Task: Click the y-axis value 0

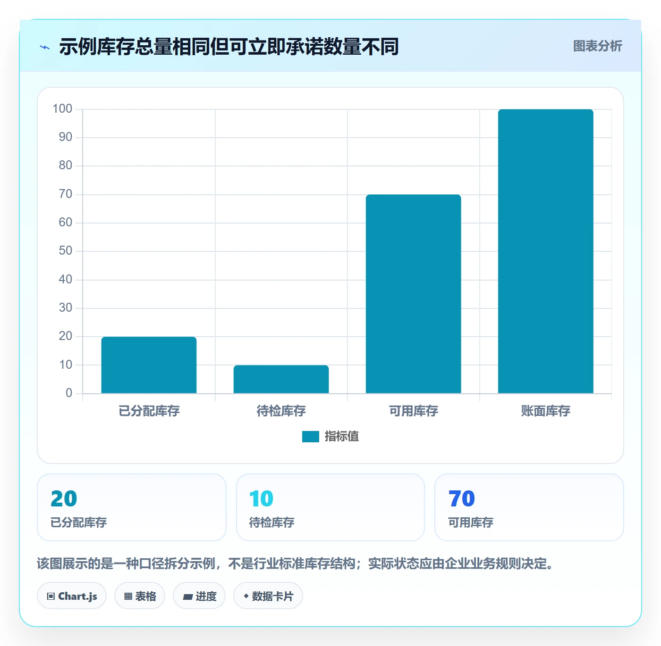Action: pyautogui.click(x=69, y=393)
